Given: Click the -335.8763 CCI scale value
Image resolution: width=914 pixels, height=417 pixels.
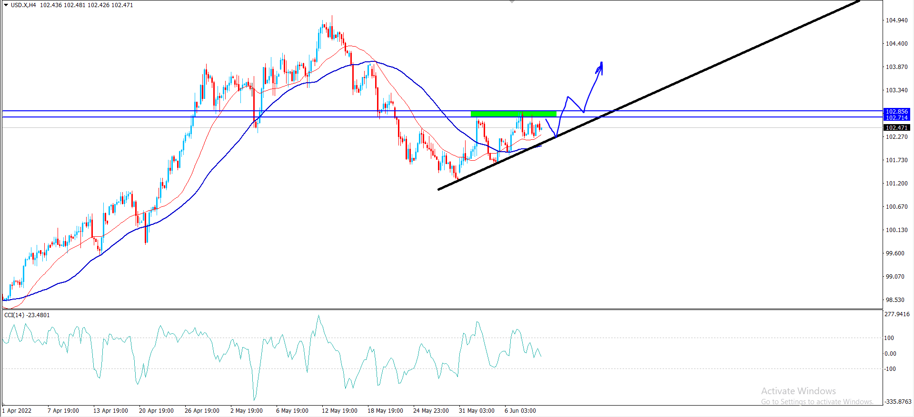Looking at the screenshot, I should [897, 401].
